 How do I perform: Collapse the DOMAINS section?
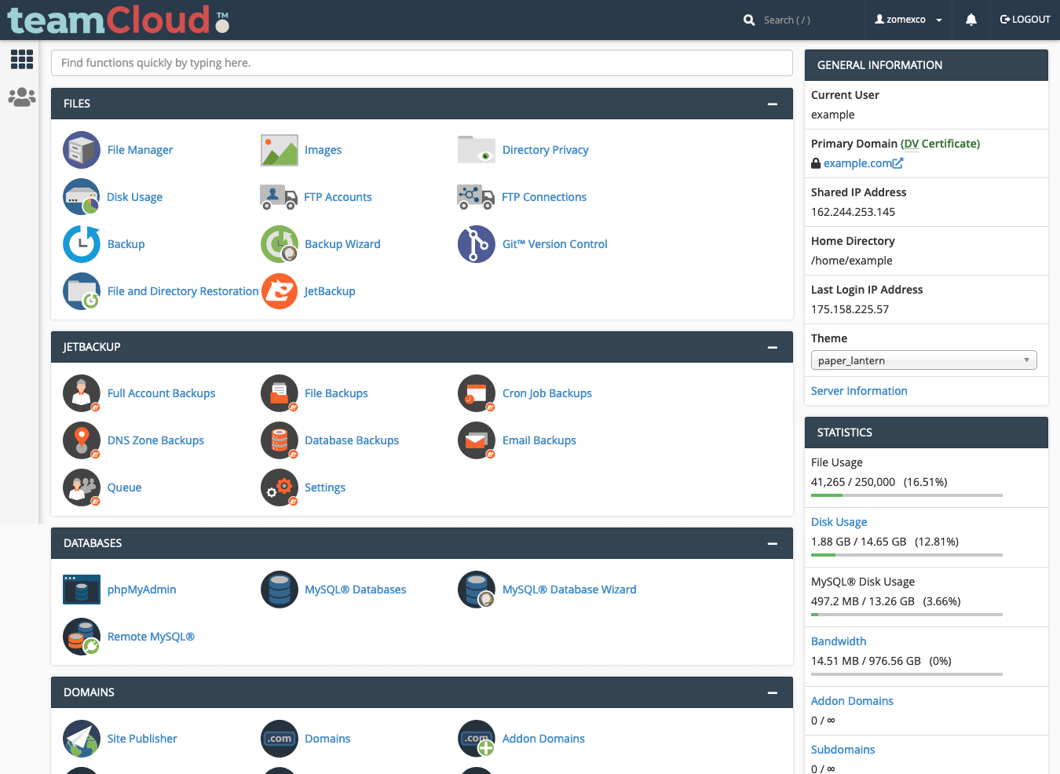[x=773, y=692]
